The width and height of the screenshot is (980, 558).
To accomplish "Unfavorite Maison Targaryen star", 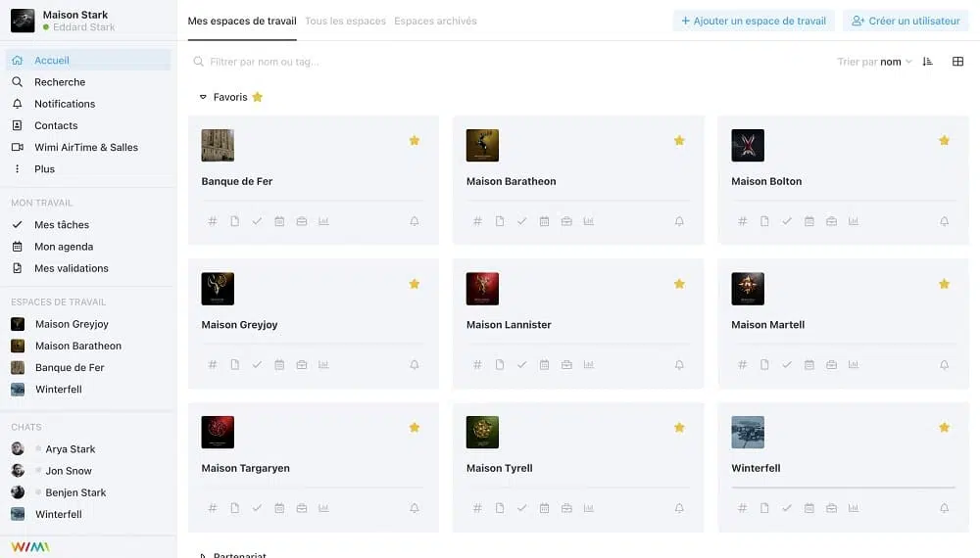I will [415, 428].
